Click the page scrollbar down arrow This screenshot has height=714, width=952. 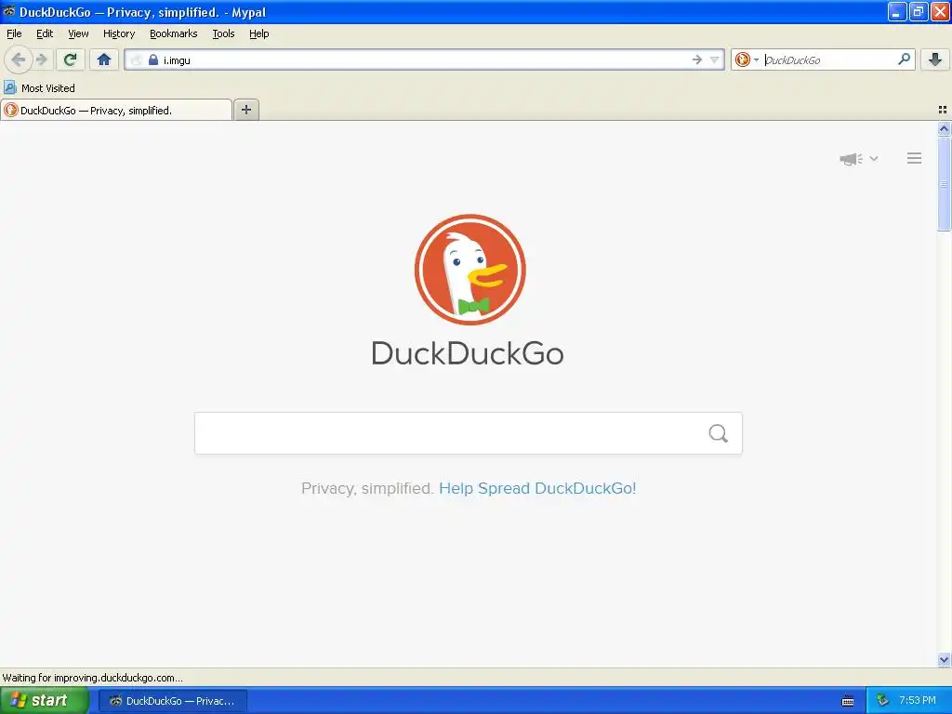(944, 659)
